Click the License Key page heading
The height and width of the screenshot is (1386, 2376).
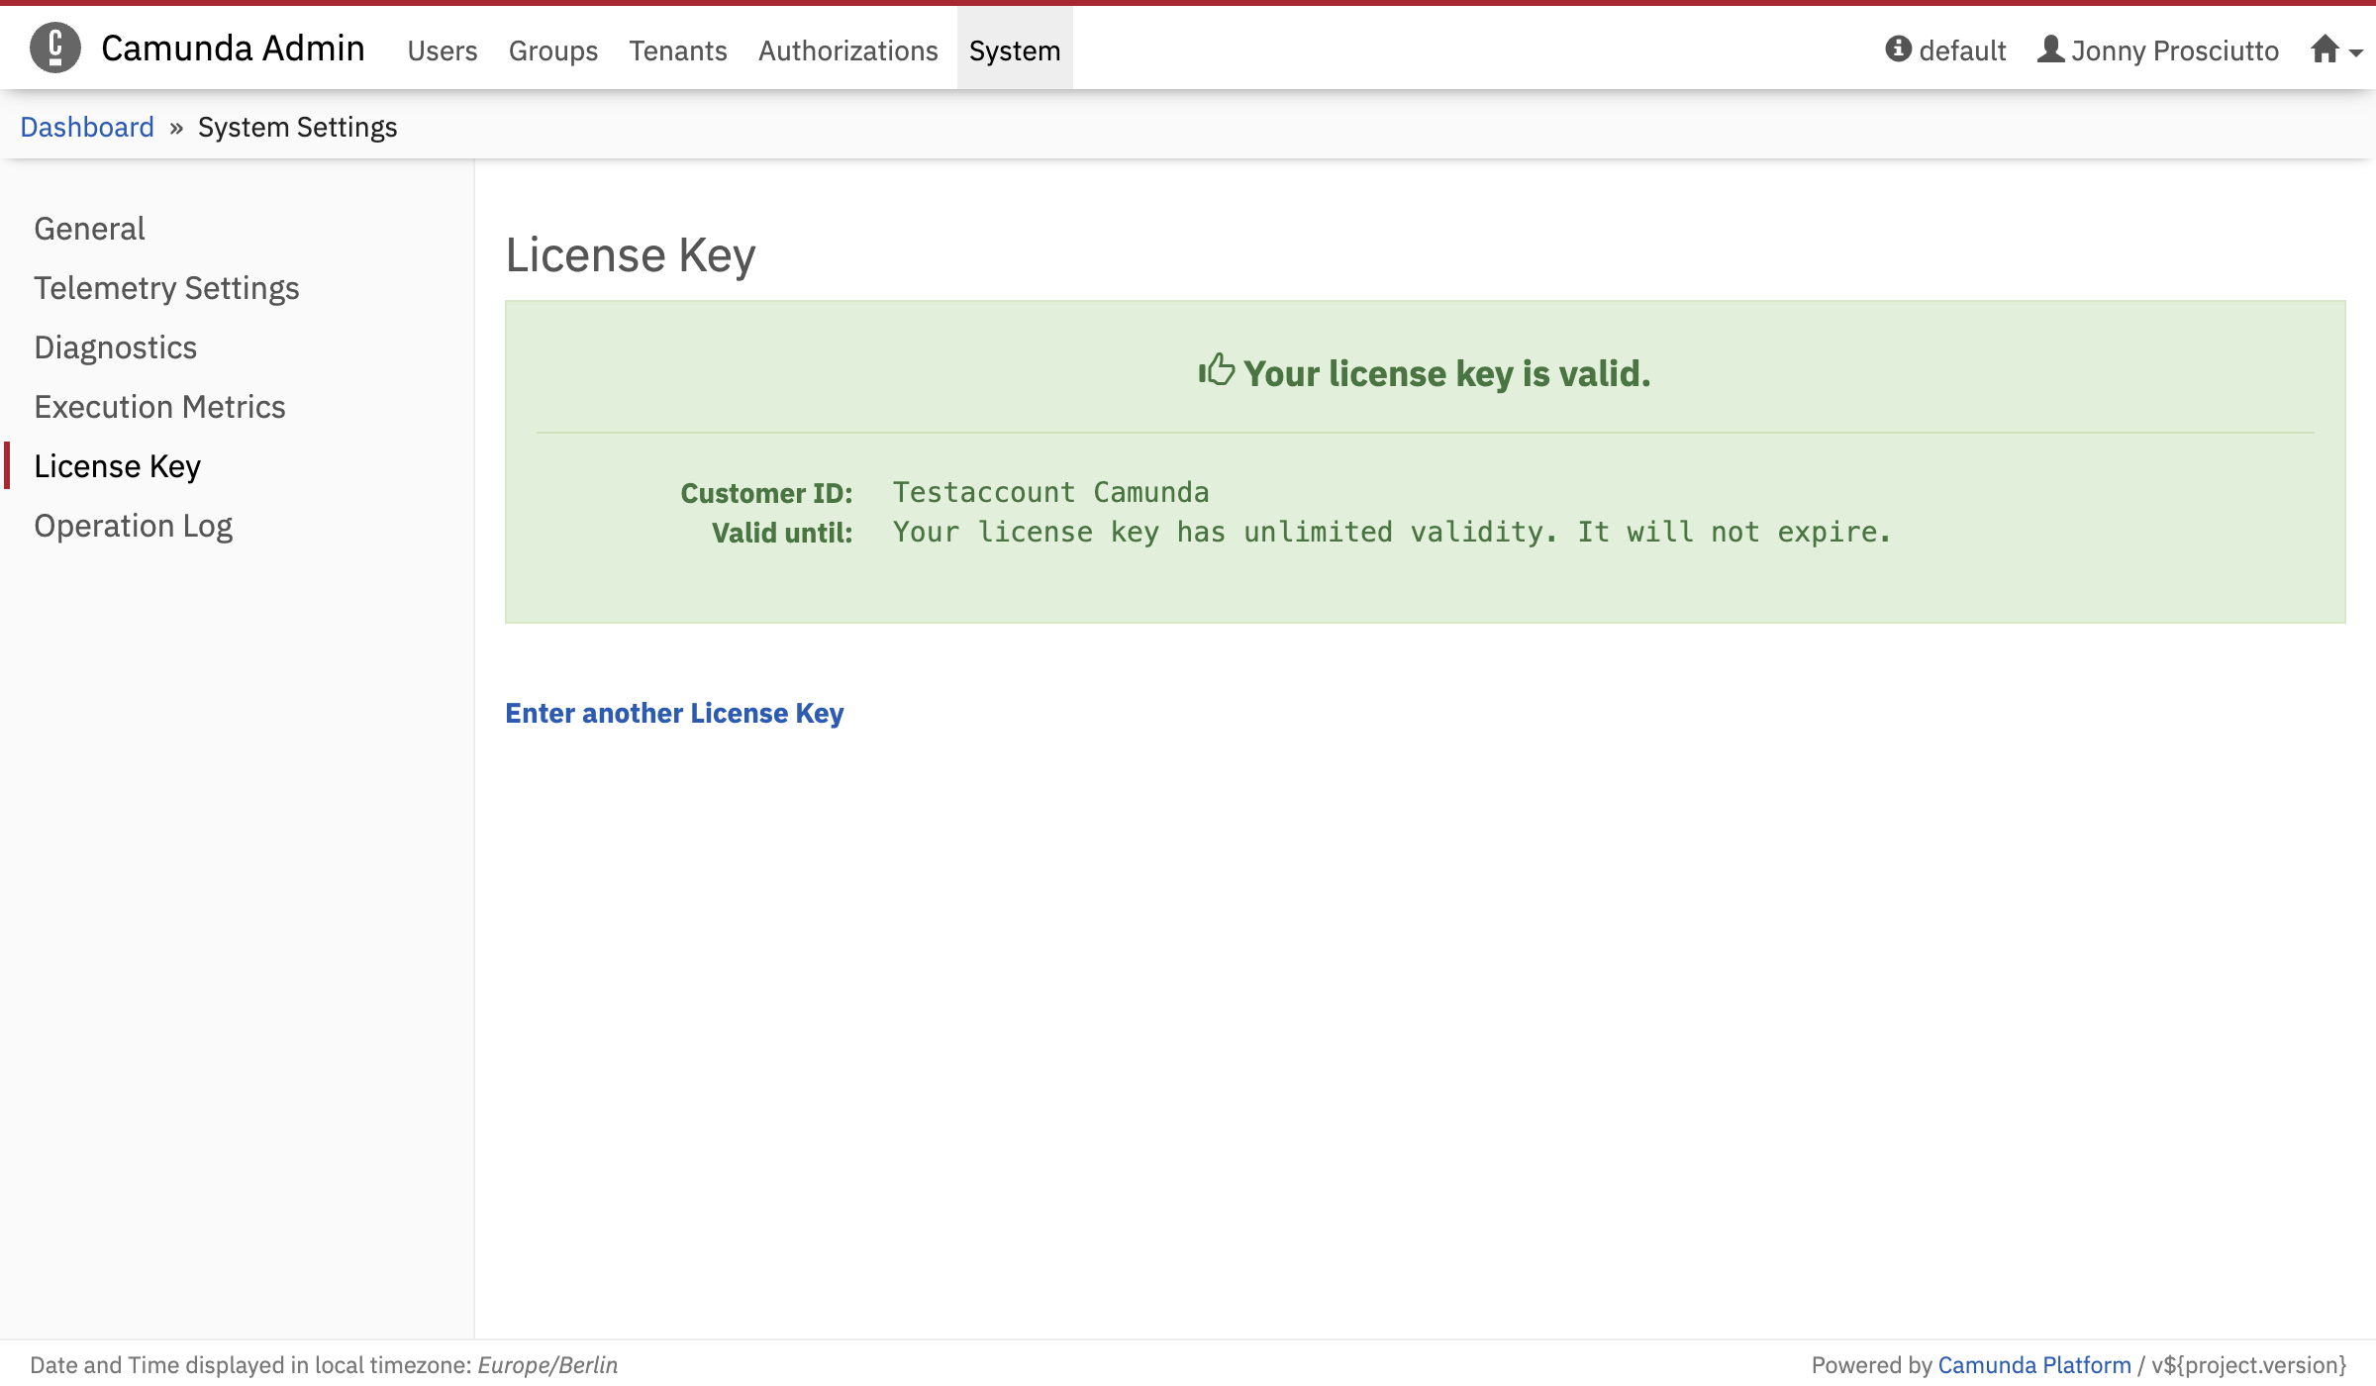631,255
